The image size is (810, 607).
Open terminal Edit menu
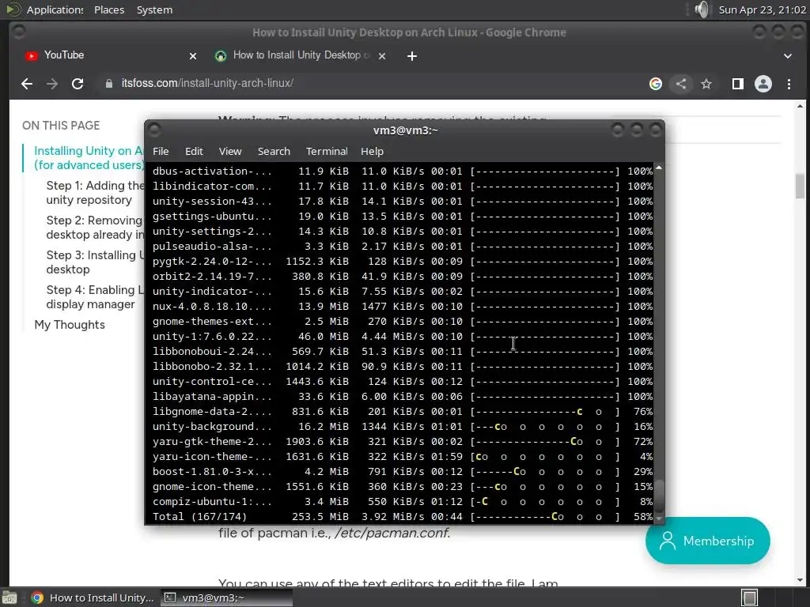[194, 151]
